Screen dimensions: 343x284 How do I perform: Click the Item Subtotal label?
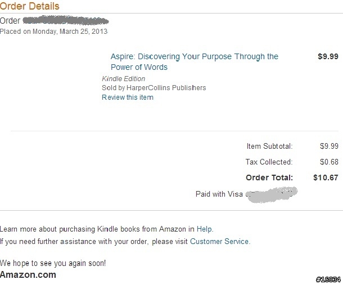coord(269,146)
